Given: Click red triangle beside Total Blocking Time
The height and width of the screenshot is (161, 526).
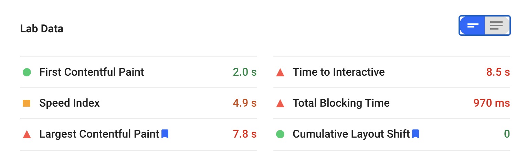Looking at the screenshot, I should coord(280,103).
